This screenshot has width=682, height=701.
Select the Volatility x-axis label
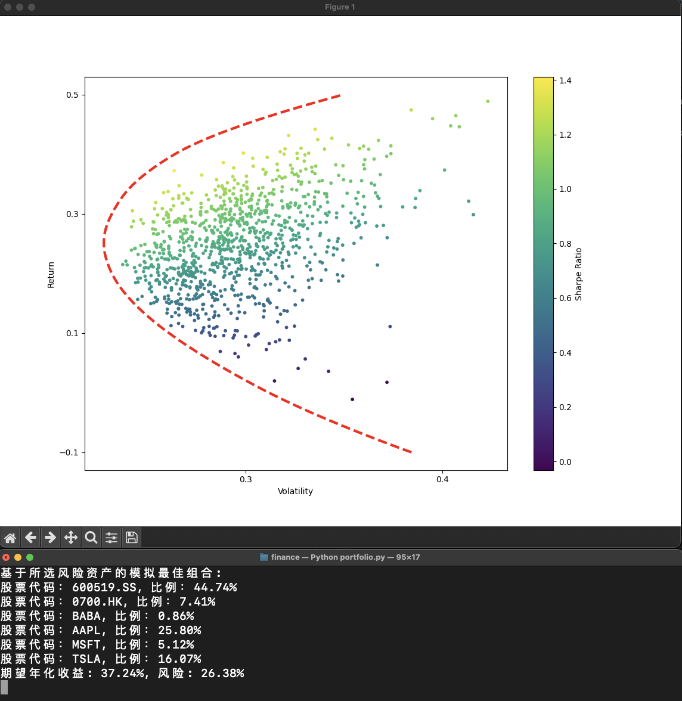(x=295, y=491)
